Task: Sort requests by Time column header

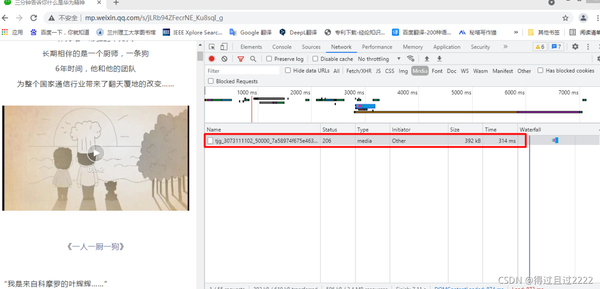Action: tap(500, 129)
